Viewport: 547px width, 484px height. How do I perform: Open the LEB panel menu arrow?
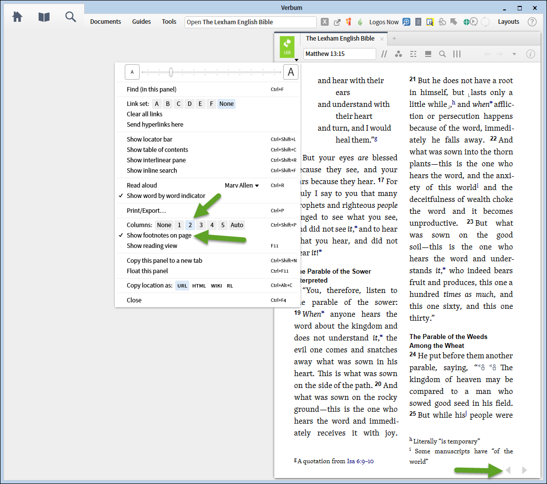click(x=297, y=60)
